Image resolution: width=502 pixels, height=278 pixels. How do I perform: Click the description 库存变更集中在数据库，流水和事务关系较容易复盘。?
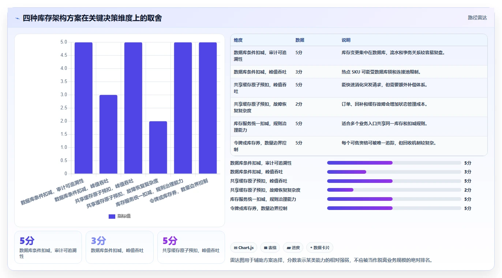(x=393, y=53)
